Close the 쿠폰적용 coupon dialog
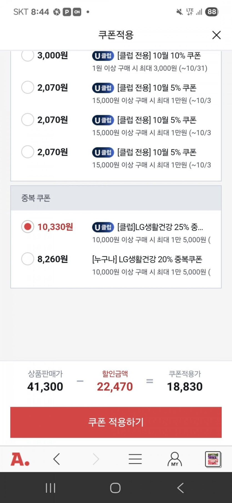 216,35
